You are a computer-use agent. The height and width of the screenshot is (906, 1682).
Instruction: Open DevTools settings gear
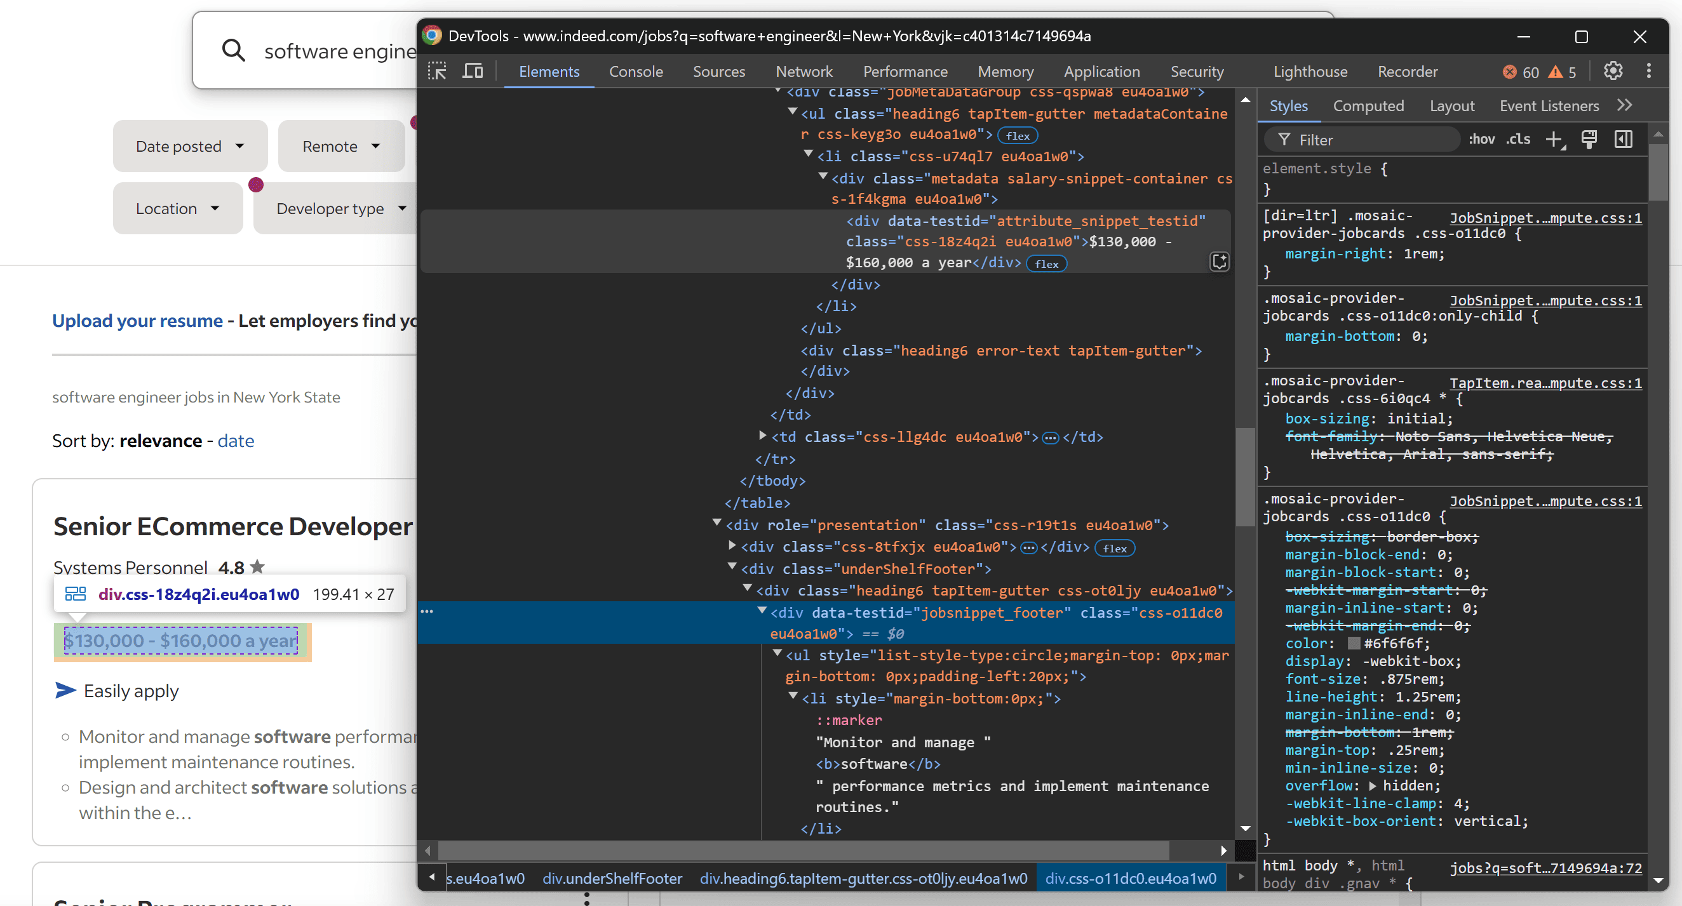point(1613,71)
